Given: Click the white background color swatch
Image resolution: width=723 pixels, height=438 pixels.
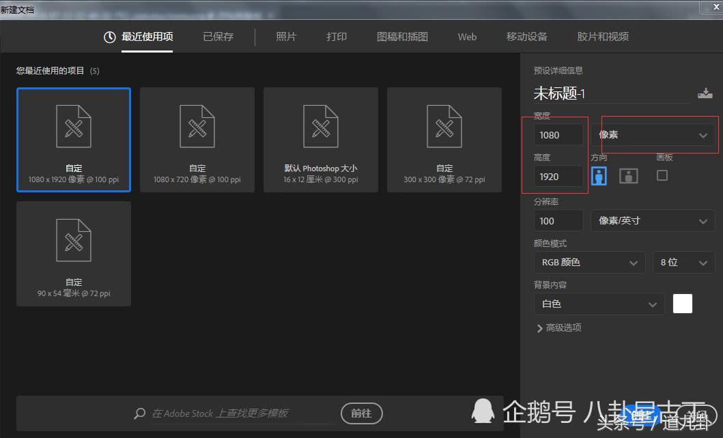Looking at the screenshot, I should 682,304.
